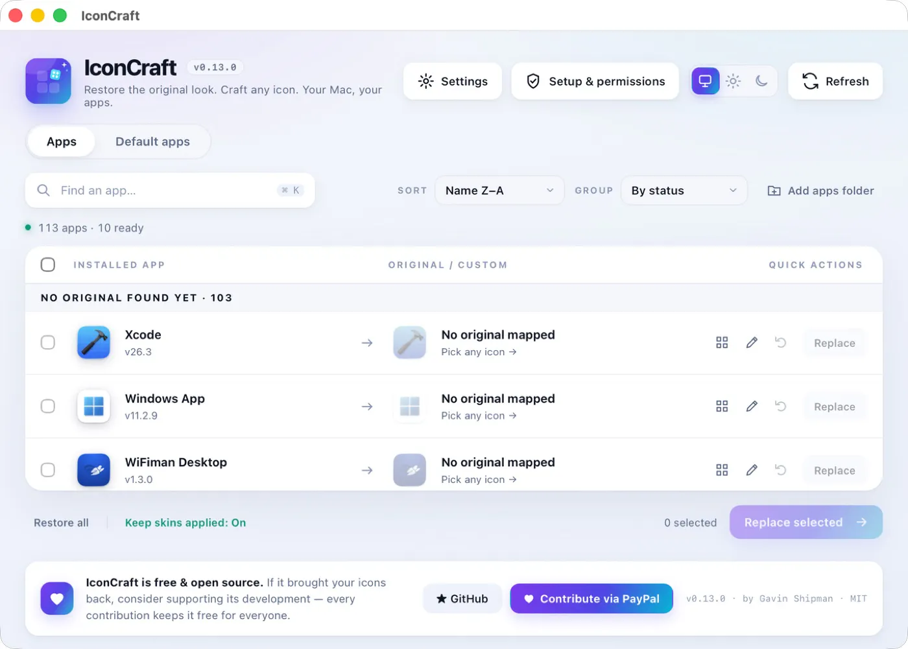Check the WiFiman Desktop row checkbox
Image resolution: width=908 pixels, height=649 pixels.
pyautogui.click(x=48, y=470)
